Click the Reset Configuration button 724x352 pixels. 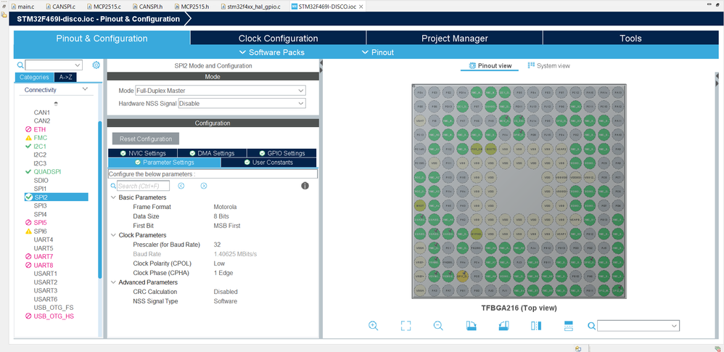point(145,139)
